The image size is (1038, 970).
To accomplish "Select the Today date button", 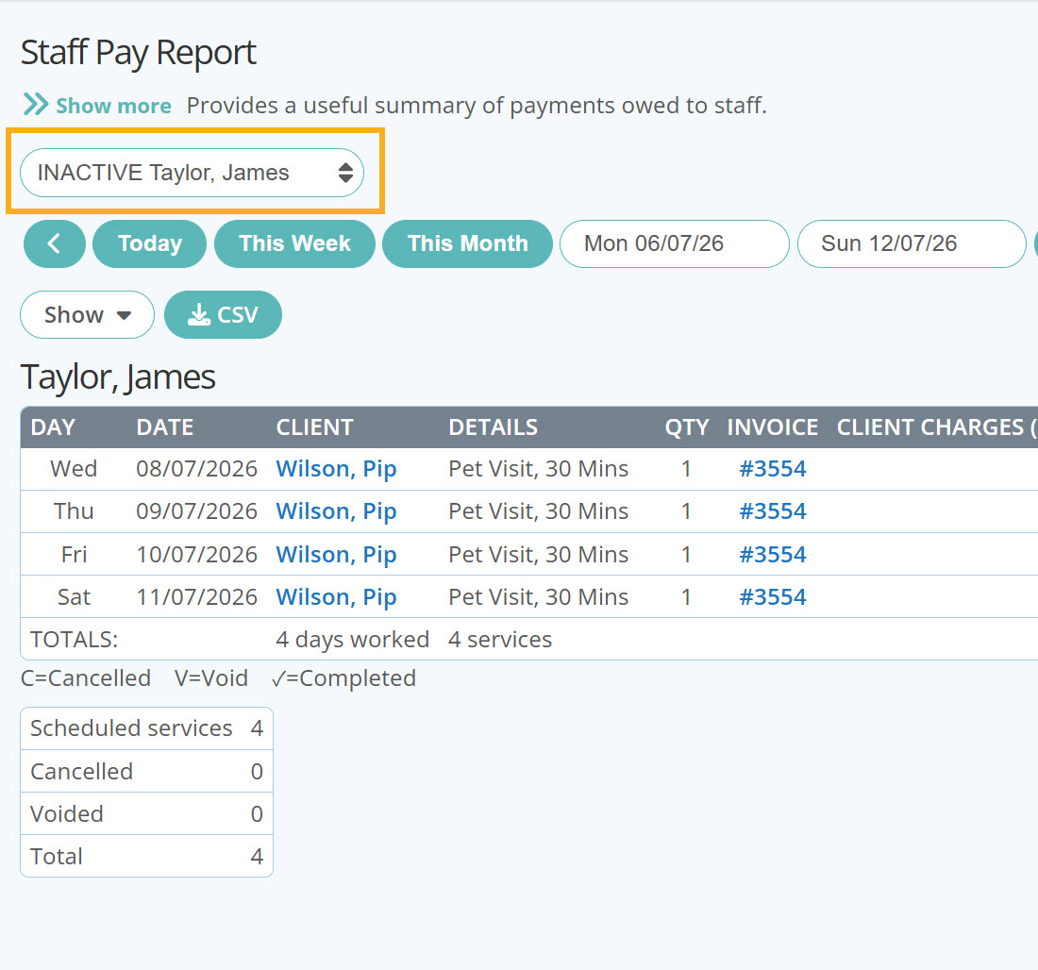I will click(150, 243).
